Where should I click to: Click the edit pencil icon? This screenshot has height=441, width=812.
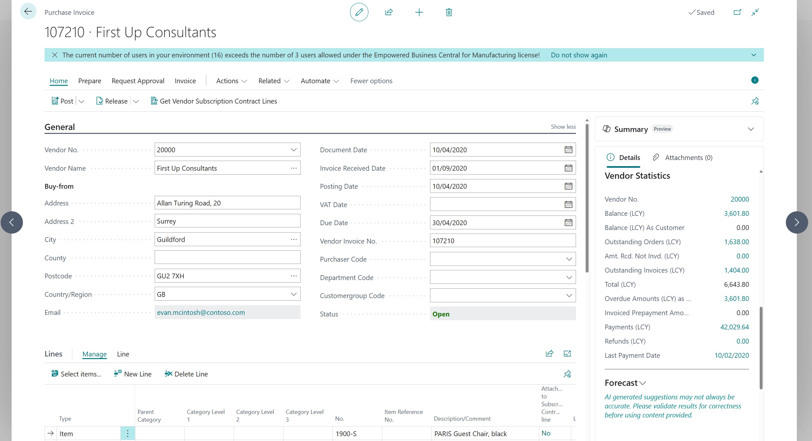[x=359, y=12]
